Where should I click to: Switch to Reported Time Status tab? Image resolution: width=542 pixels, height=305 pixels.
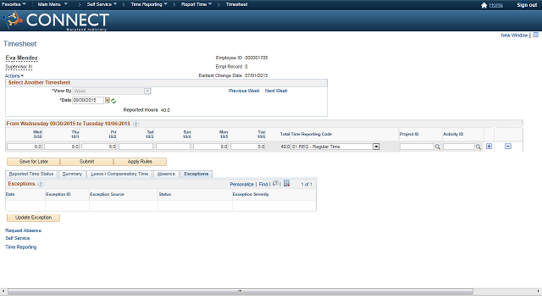click(x=31, y=174)
